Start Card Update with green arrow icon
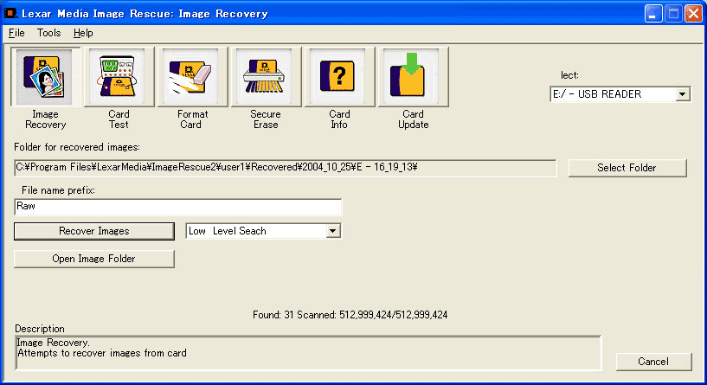The width and height of the screenshot is (707, 385). tap(412, 78)
